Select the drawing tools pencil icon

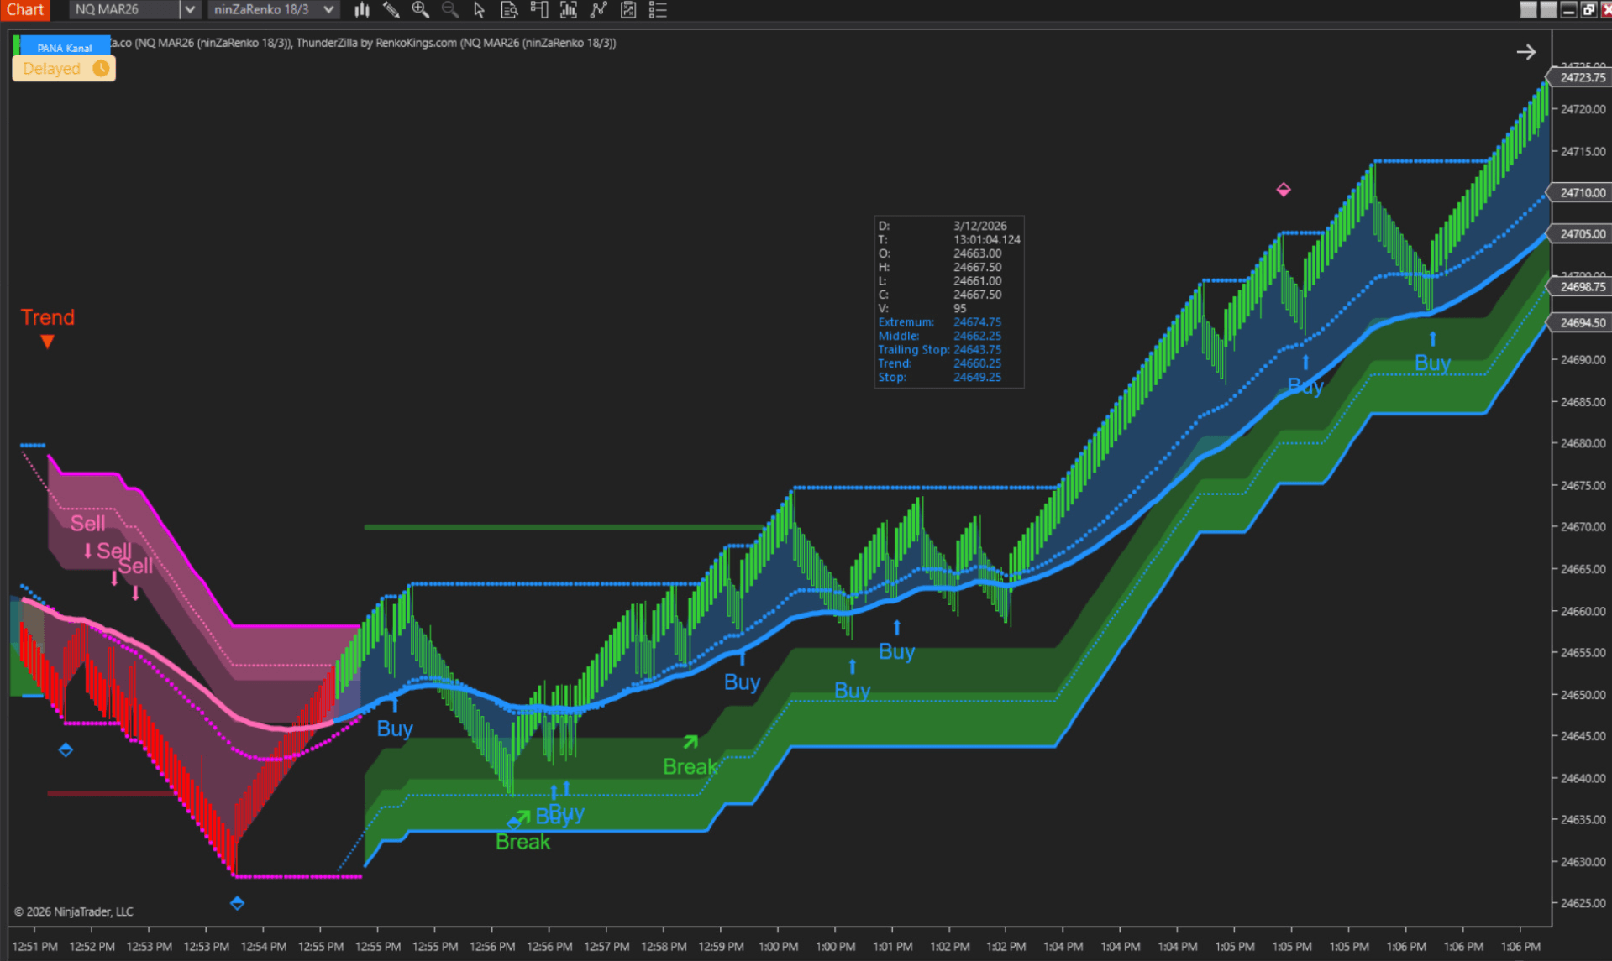click(x=391, y=10)
